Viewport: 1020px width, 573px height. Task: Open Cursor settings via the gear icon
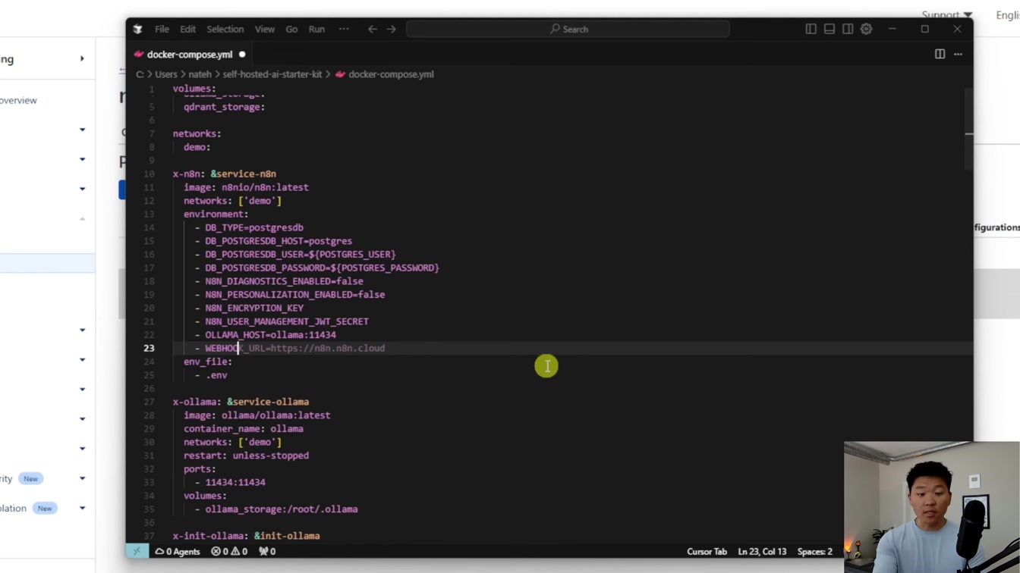pyautogui.click(x=866, y=29)
